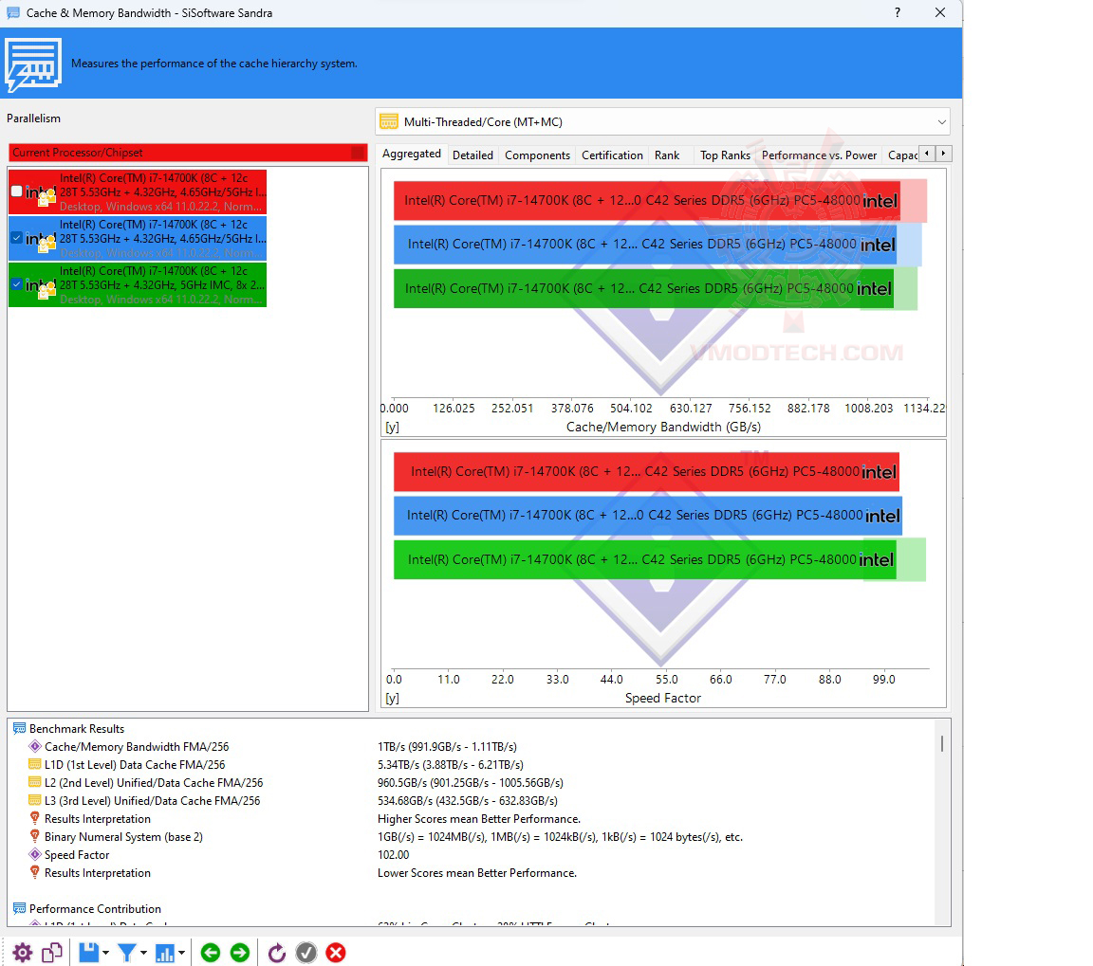Click blue bar in Cache/Memory Bandwidth chart
Viewport: 1093px width, 966px height.
(645, 245)
